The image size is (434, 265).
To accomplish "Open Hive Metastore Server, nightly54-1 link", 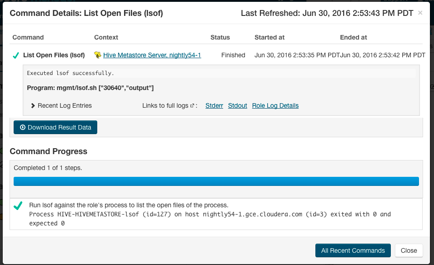I will (152, 55).
